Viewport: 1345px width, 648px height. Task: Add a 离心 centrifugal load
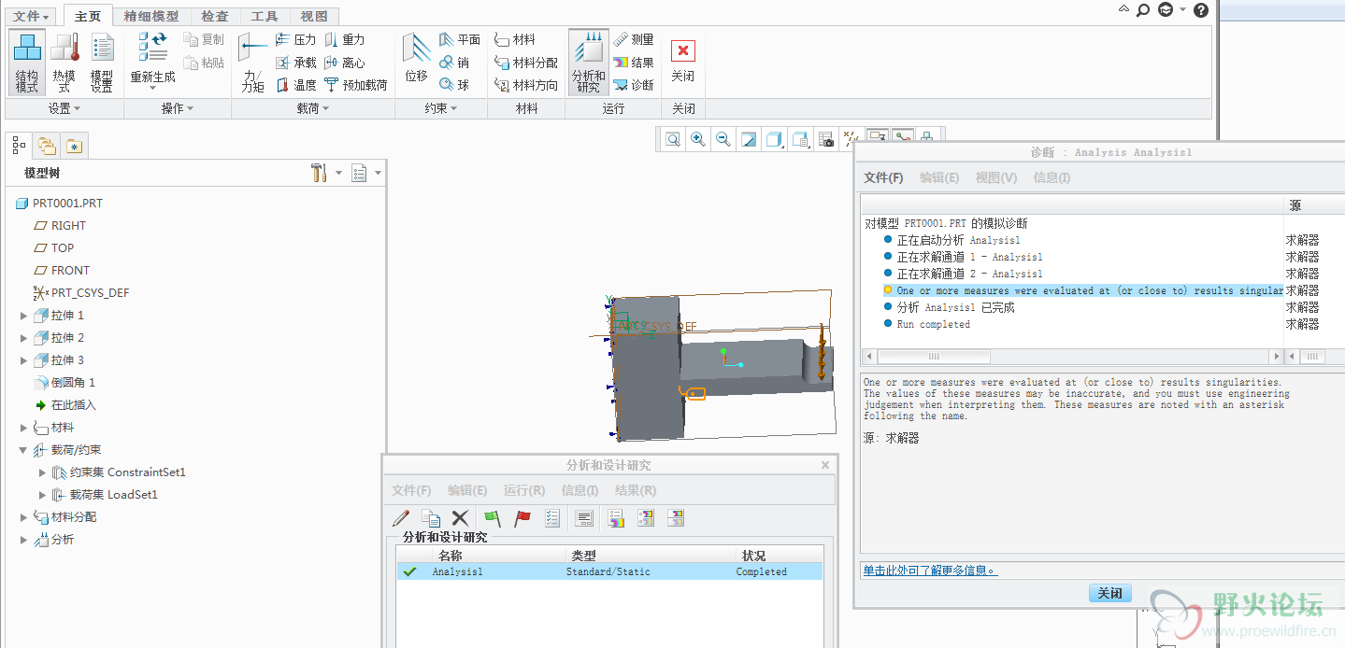[x=345, y=63]
